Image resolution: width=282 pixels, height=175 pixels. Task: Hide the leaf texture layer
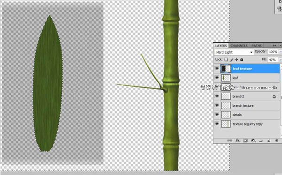click(217, 68)
